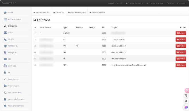Click the copy floating icon at right edge

pyautogui.click(x=186, y=96)
